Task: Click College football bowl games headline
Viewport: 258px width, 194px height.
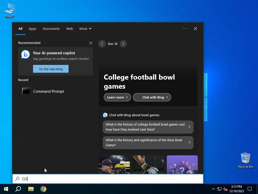Action: (139, 82)
